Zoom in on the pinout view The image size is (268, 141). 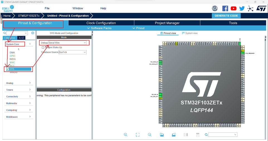126,135
